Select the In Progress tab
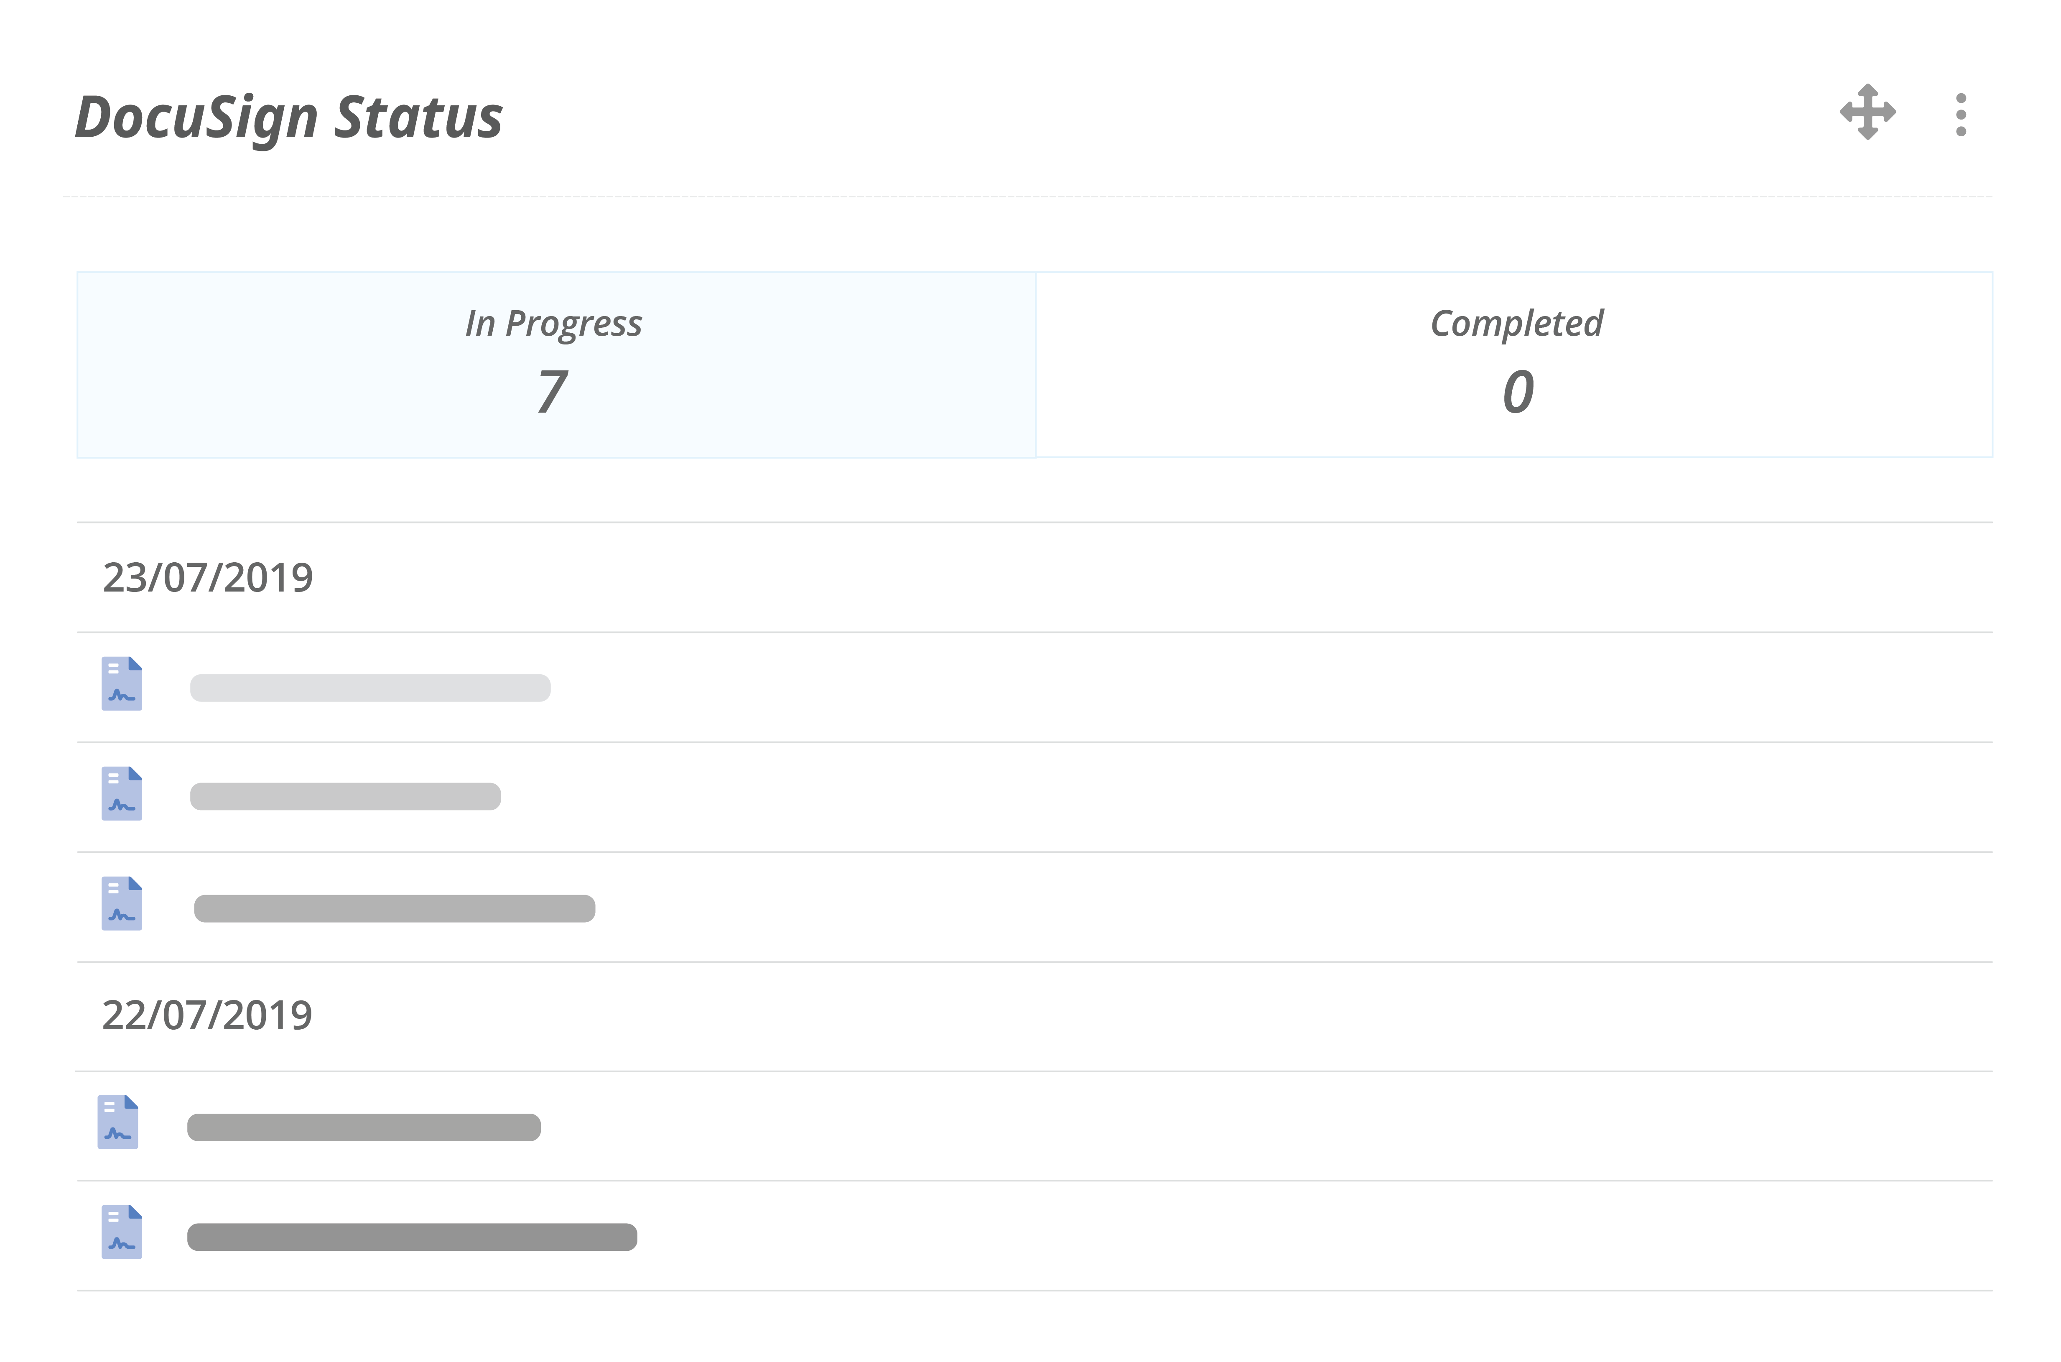Viewport: 2061px width, 1362px height. [x=556, y=365]
